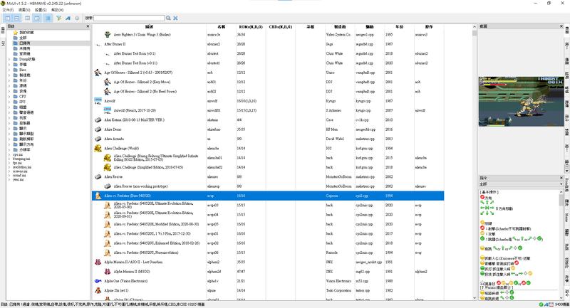Close the 指令 command panel
The image size is (570, 308).
(561, 178)
